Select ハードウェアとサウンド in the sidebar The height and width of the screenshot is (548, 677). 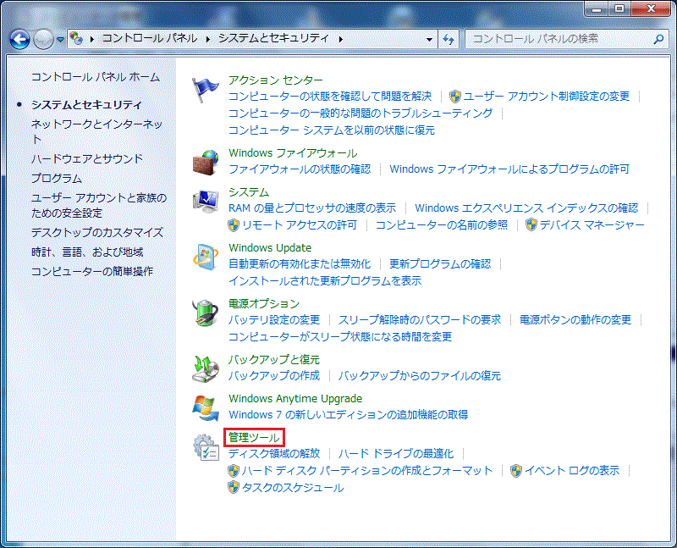pyautogui.click(x=87, y=158)
